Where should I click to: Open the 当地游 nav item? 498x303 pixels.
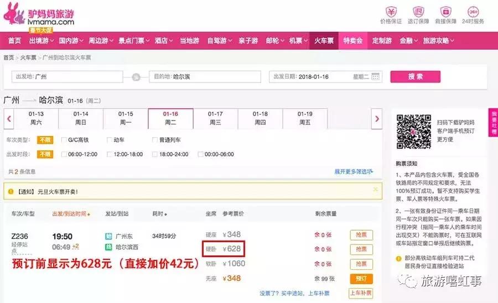click(x=189, y=40)
